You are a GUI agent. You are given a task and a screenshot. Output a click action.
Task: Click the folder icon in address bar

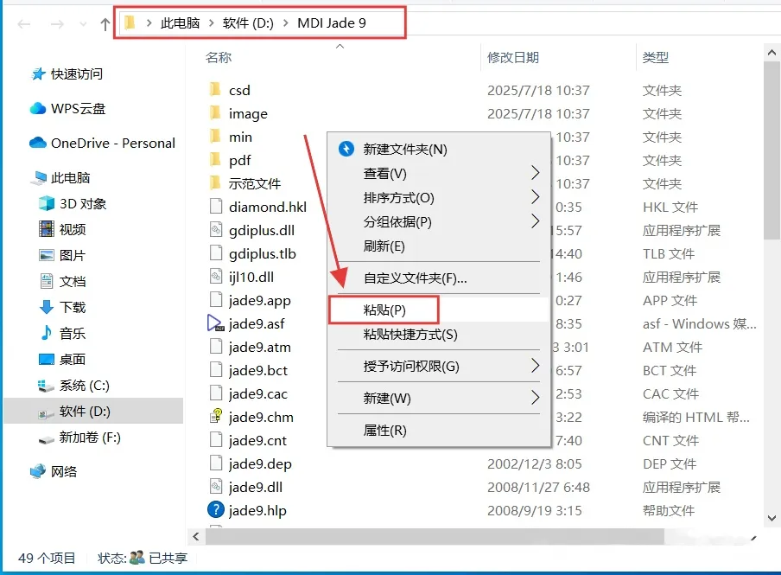[x=130, y=23]
